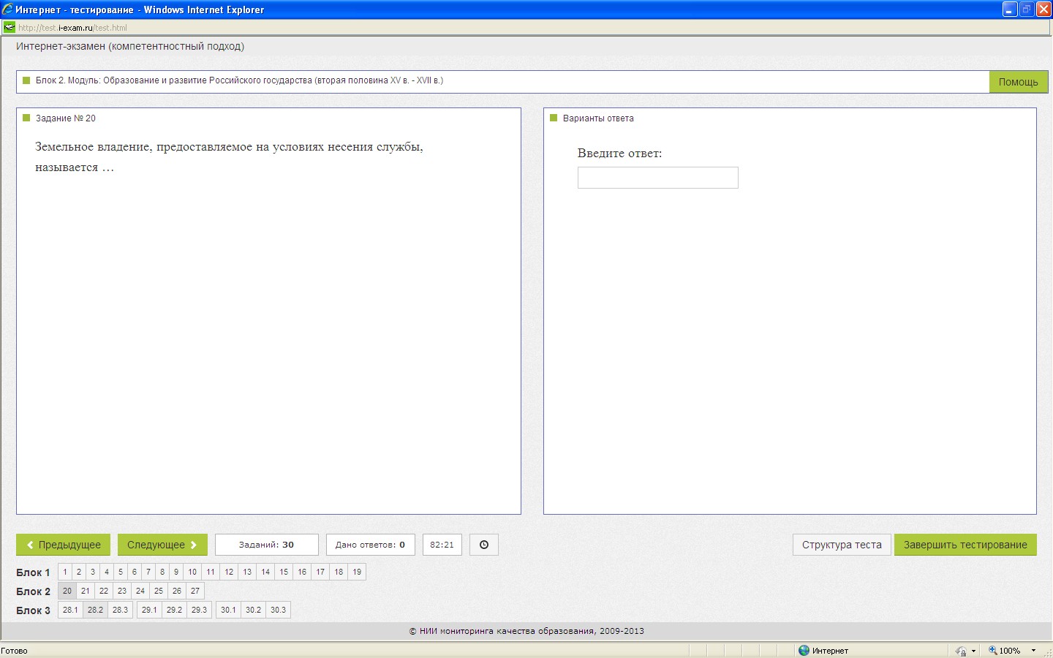
Task: Select task 28.2 in Блок 3
Action: pos(95,610)
